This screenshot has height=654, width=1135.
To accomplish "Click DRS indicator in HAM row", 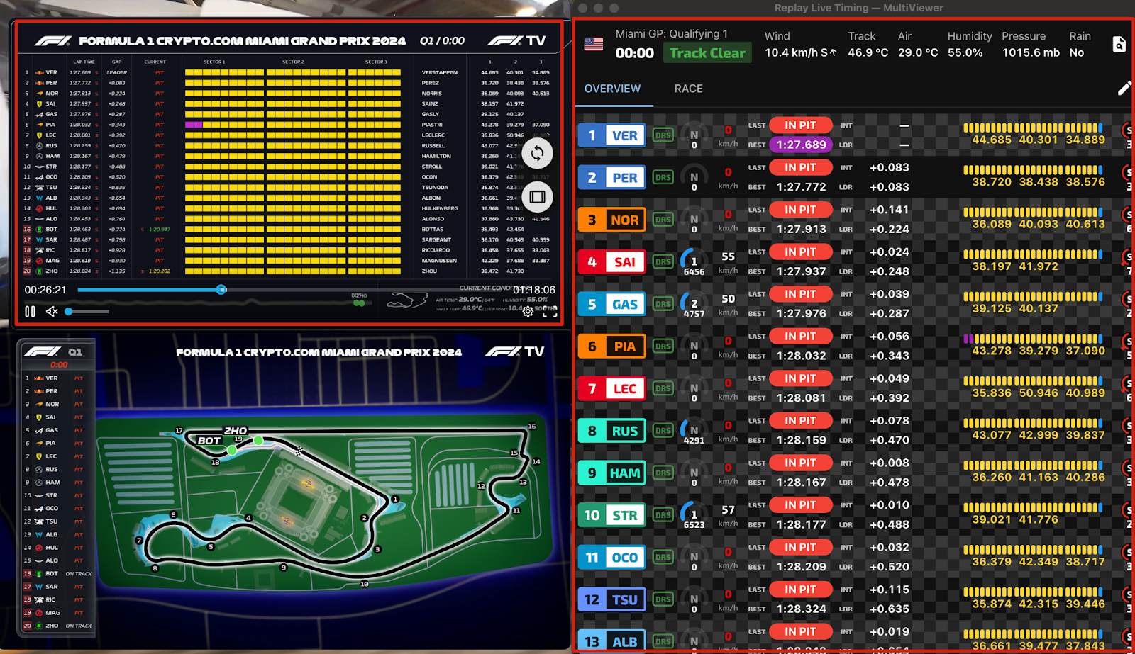I will tap(663, 473).
